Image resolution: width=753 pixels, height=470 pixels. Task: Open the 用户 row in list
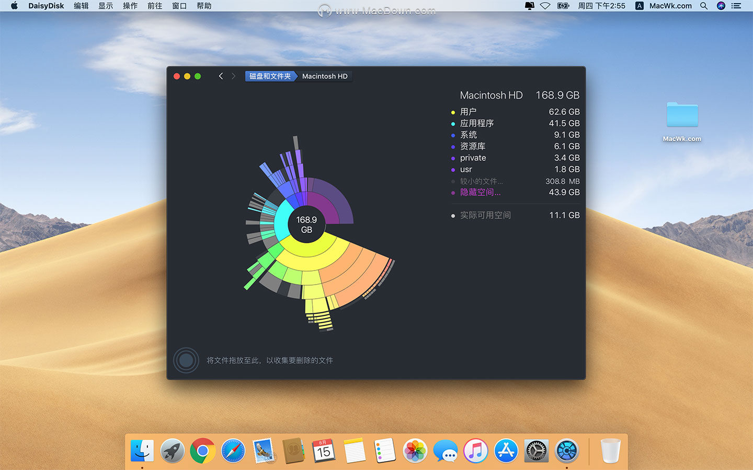point(515,112)
